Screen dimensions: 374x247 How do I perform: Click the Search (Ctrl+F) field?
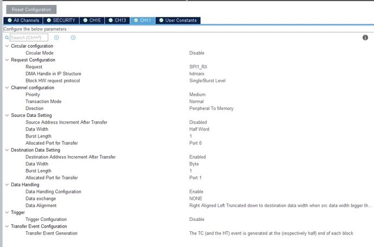tap(29, 37)
